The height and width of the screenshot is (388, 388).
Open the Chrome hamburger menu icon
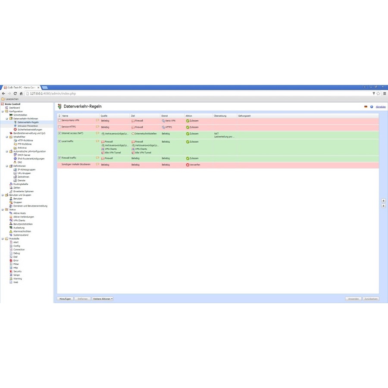384,94
